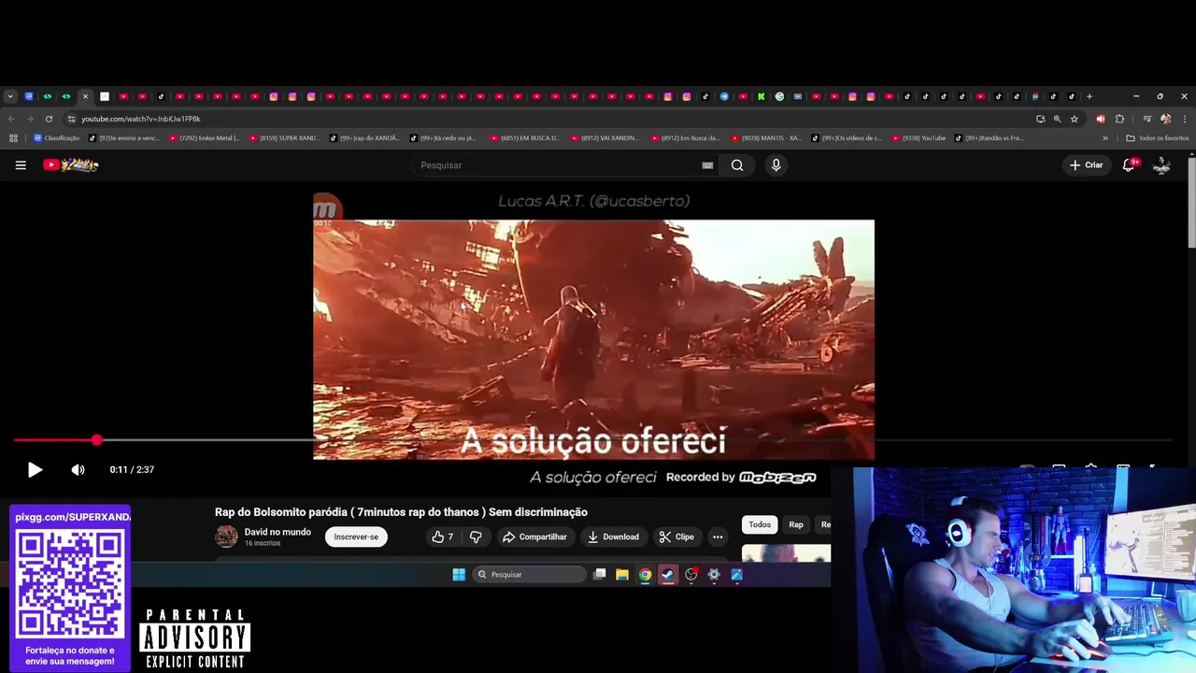
Task: Open the YouTube hamburger guide menu
Action: (x=21, y=165)
